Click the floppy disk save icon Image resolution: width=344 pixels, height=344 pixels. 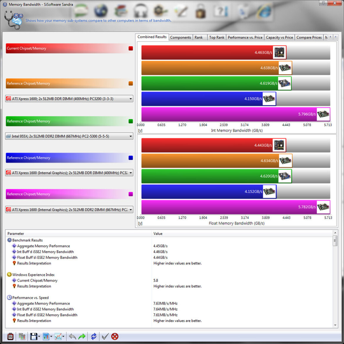[x=34, y=336]
